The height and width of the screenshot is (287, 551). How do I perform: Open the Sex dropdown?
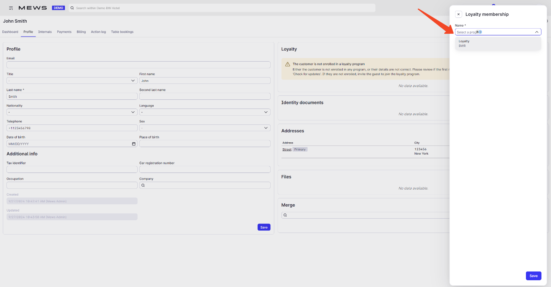coord(266,128)
